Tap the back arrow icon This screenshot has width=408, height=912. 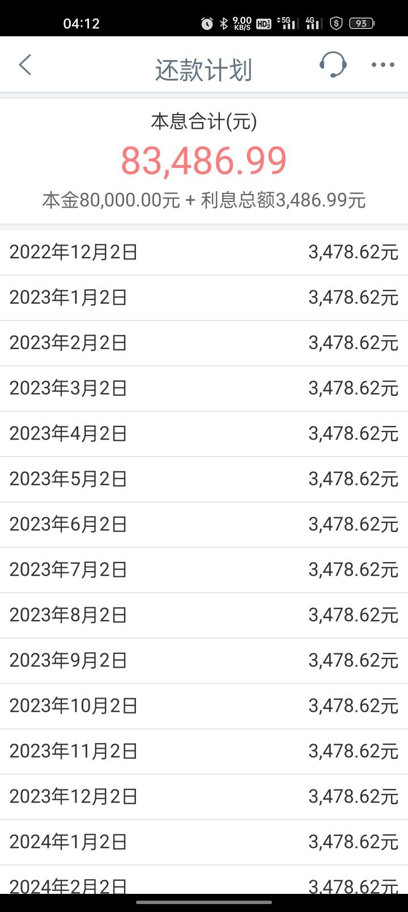point(25,65)
